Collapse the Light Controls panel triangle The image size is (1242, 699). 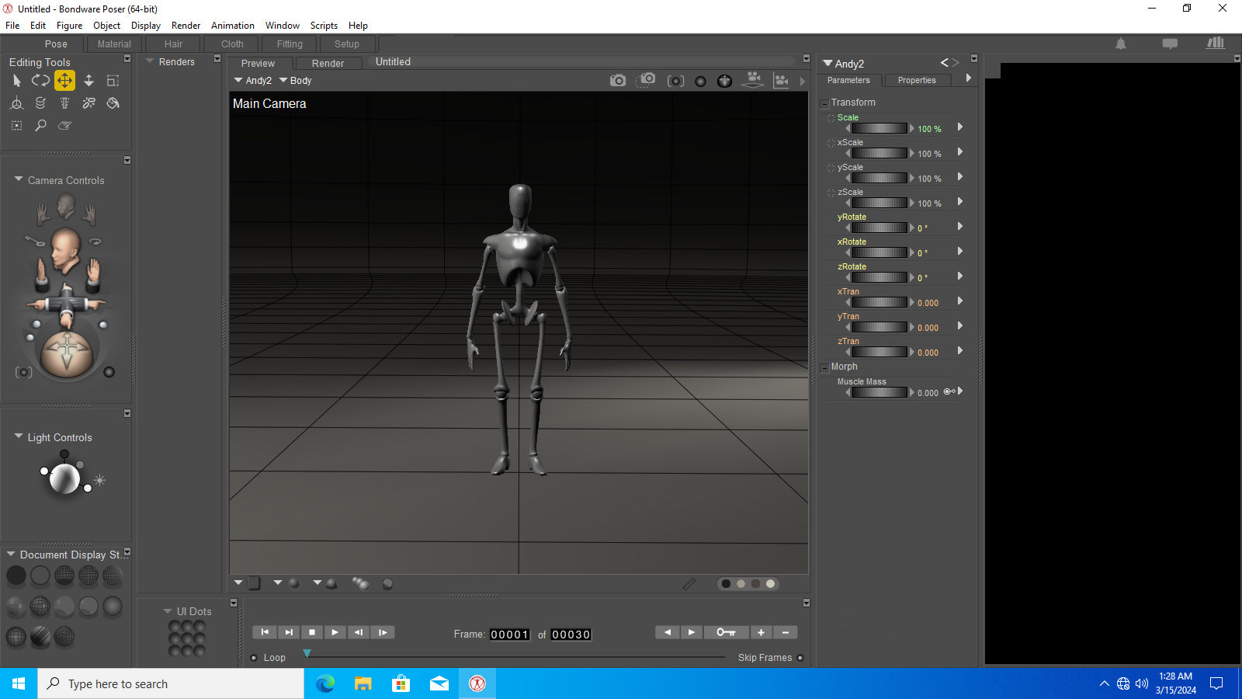pos(19,436)
